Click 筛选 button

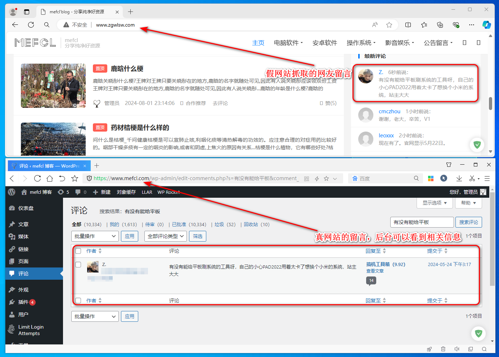pos(198,236)
